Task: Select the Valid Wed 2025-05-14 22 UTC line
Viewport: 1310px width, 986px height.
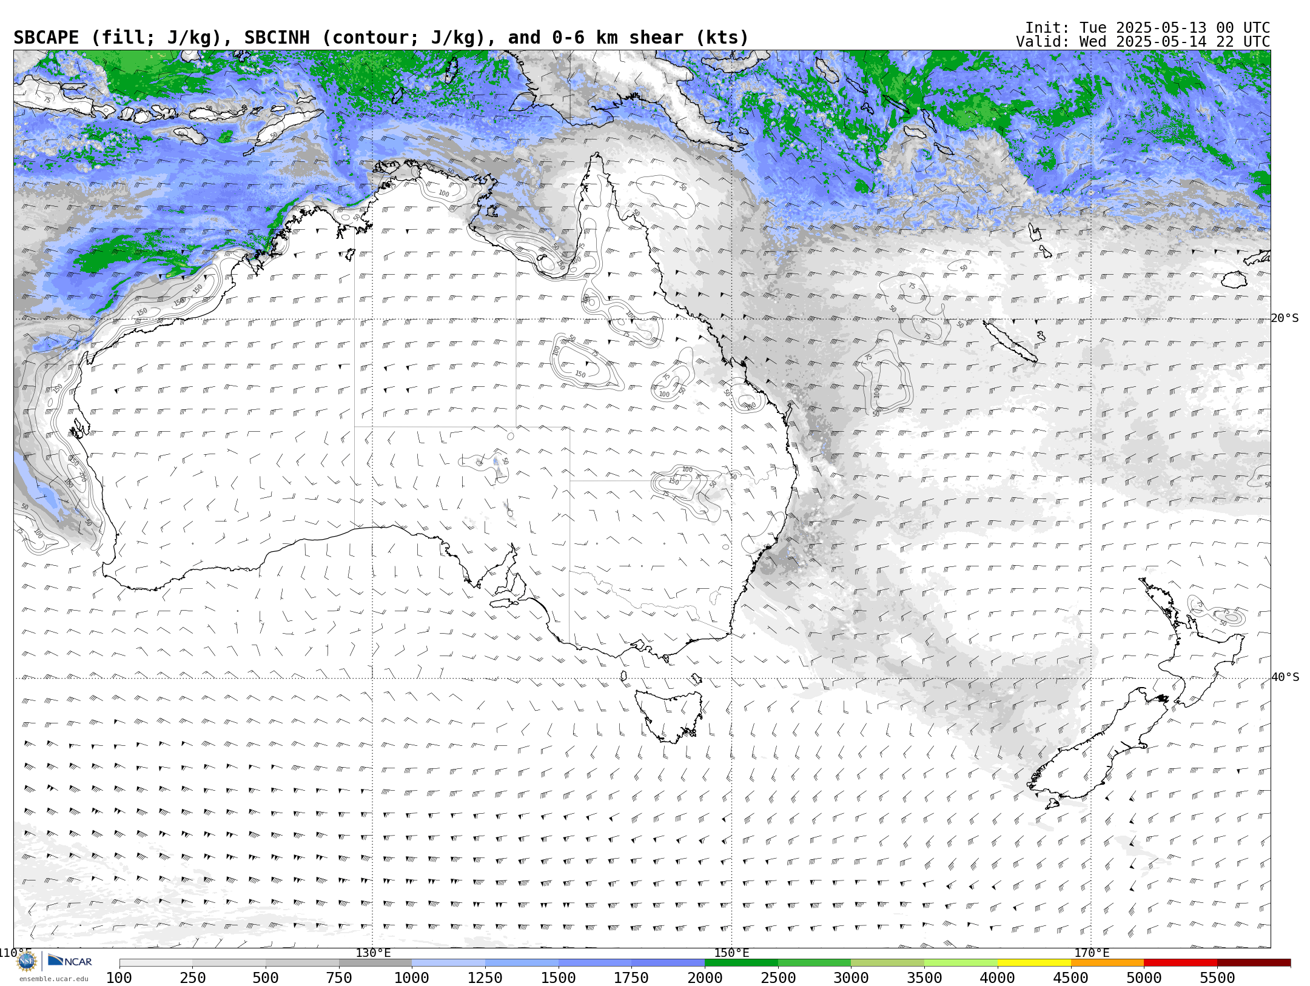Action: [1143, 42]
